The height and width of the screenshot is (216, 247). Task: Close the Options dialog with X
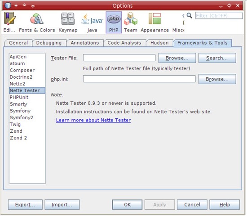(x=238, y=5)
